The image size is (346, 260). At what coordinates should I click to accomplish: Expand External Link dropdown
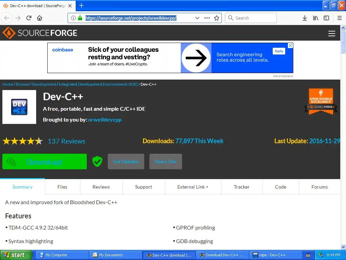click(x=193, y=187)
